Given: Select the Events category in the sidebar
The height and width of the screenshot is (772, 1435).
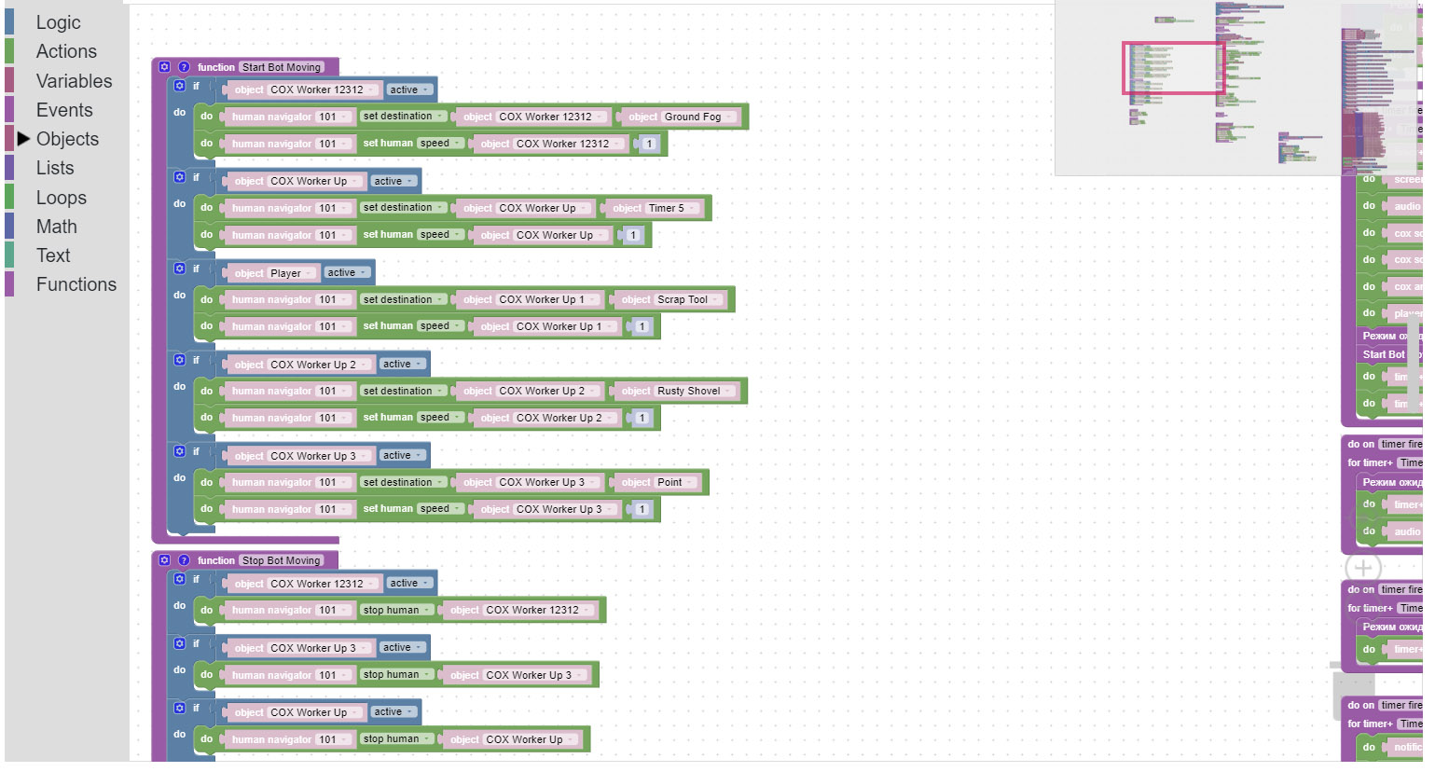Looking at the screenshot, I should click(63, 109).
